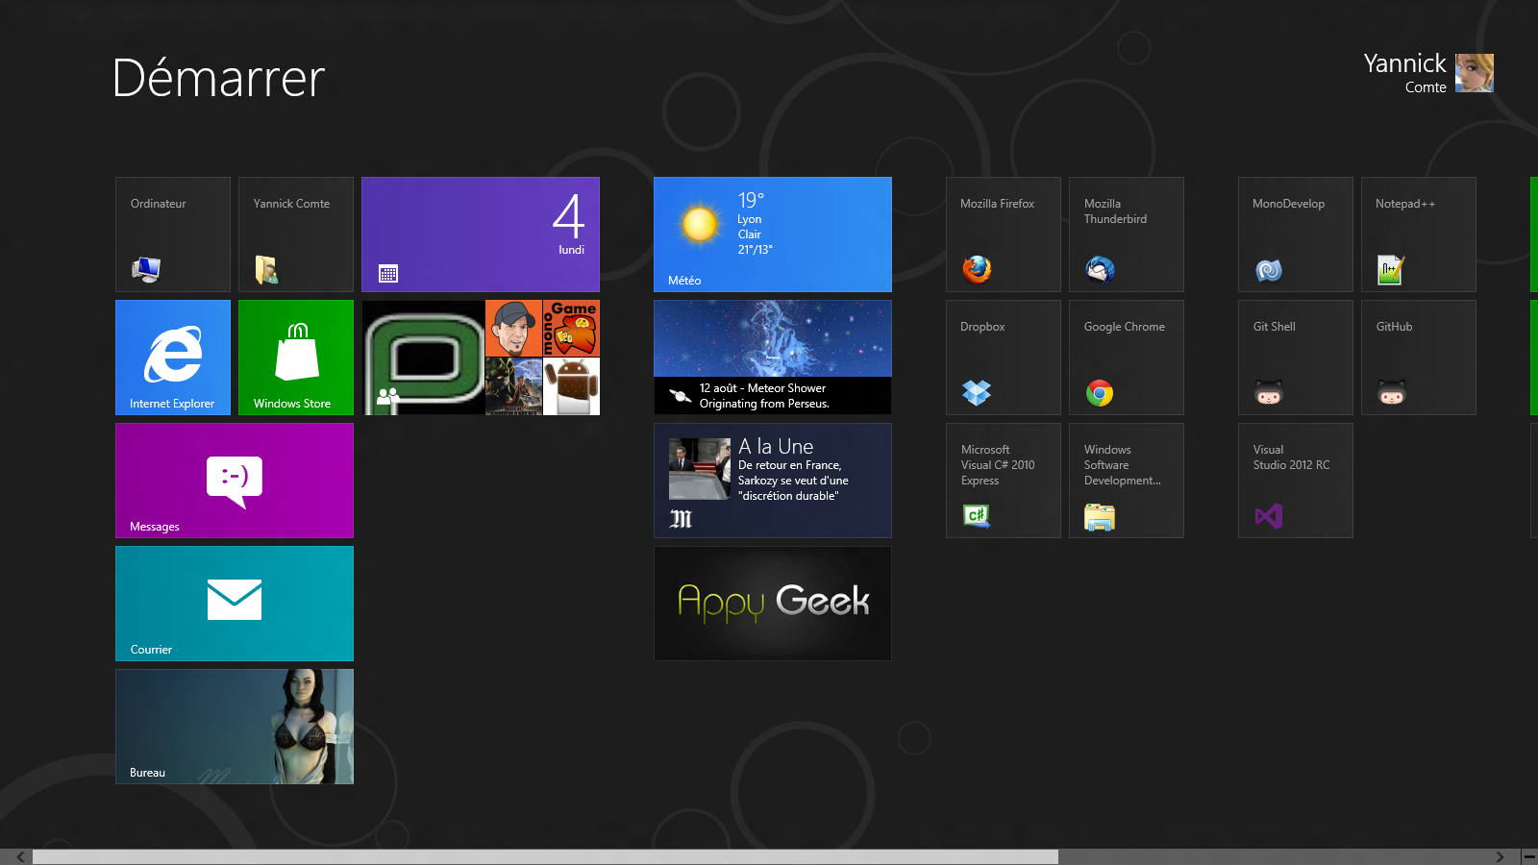The height and width of the screenshot is (865, 1538).
Task: Launch Dropbox tile
Action: point(1004,358)
